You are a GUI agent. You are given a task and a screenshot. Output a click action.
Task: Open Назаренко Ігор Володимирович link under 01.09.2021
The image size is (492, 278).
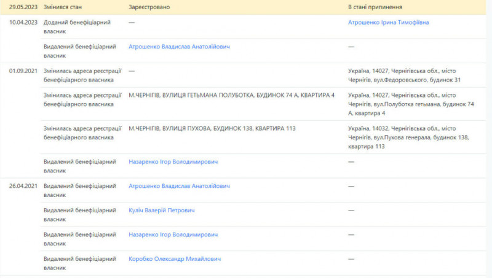(173, 162)
